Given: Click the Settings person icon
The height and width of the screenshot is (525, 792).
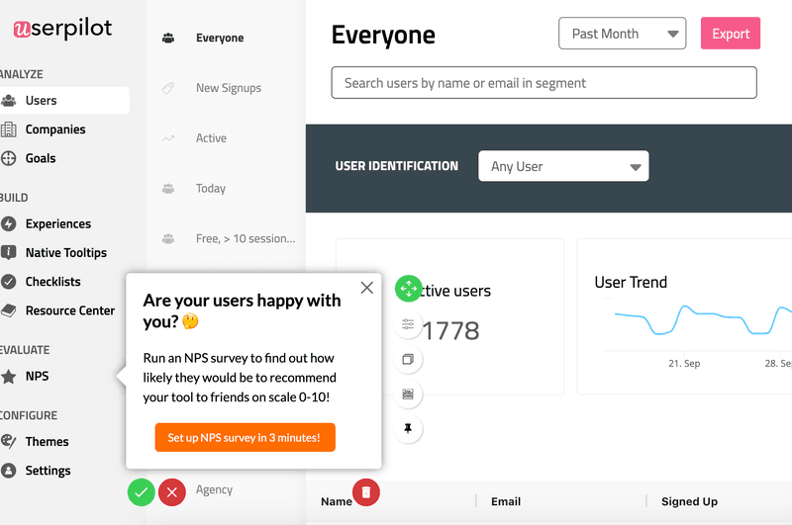Looking at the screenshot, I should point(9,471).
